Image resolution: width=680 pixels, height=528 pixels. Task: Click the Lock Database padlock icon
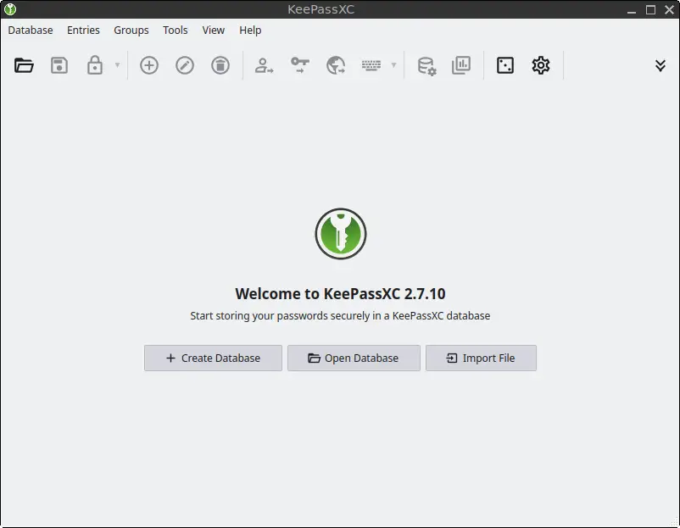click(x=95, y=65)
